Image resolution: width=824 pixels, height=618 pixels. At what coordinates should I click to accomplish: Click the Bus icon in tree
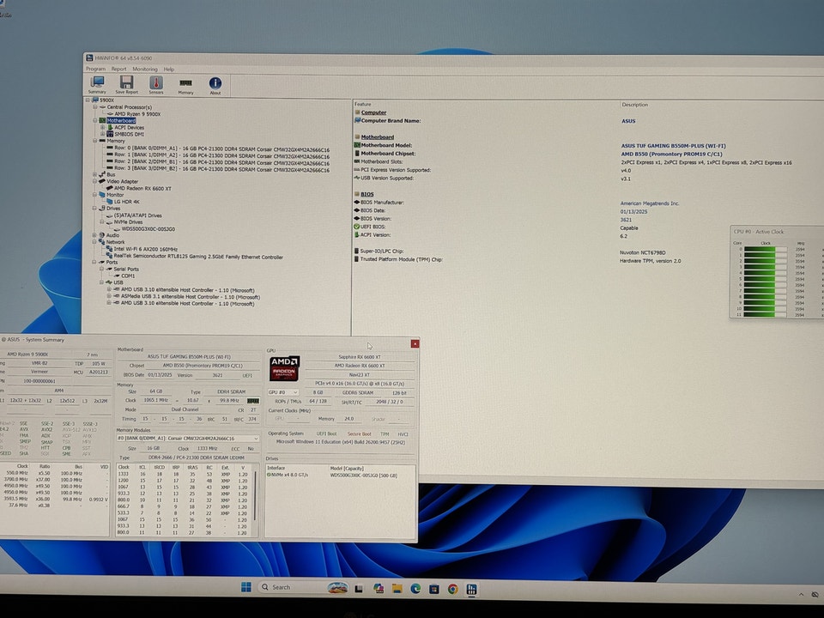(102, 174)
